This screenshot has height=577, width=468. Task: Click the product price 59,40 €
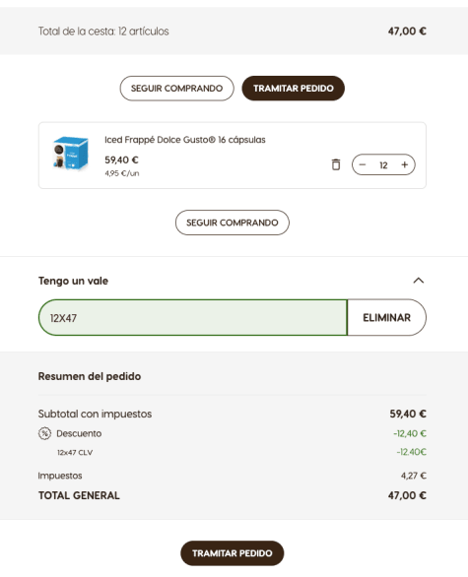pyautogui.click(x=121, y=160)
